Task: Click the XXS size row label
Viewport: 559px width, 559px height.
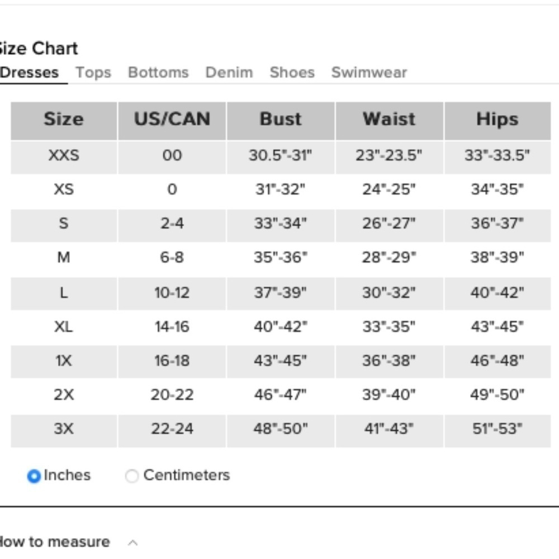Action: [64, 155]
